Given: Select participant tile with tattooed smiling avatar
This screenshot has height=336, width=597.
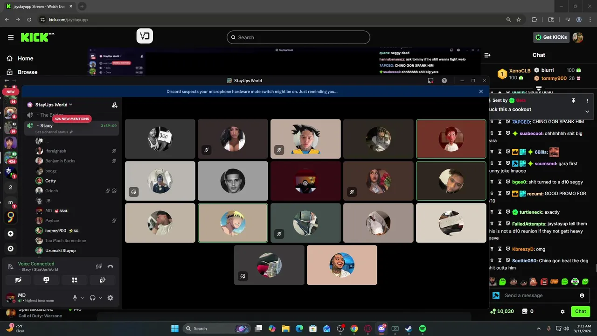Looking at the screenshot, I should pos(342,265).
